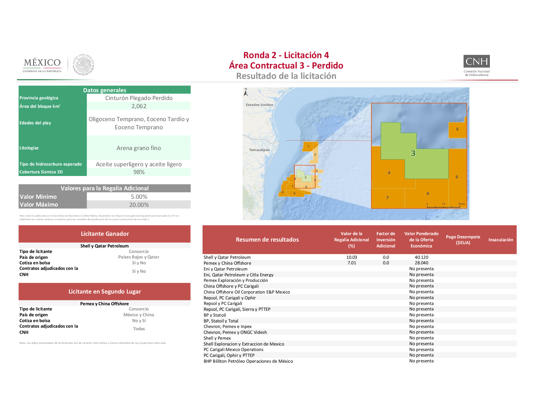Click 'Chevron, Pemex y ONGC Videsh' row
Image resolution: width=536 pixels, height=414 pixels.
360,332
